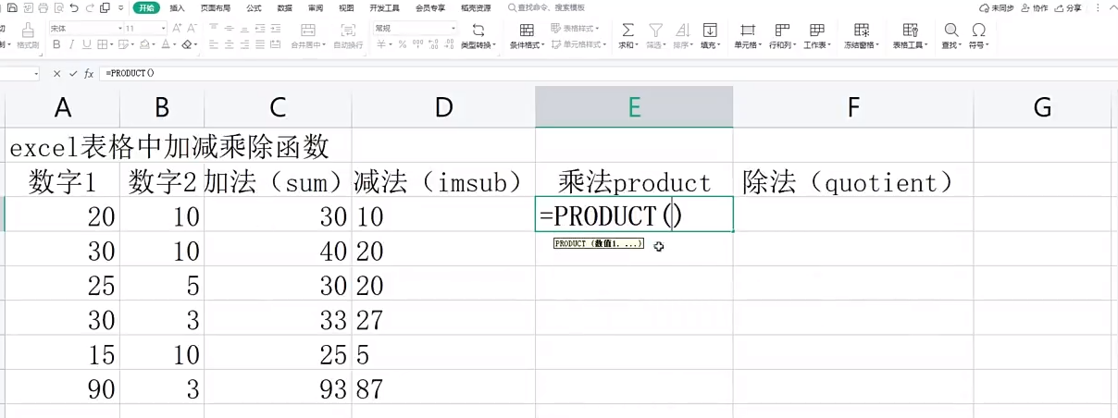The image size is (1118, 418).
Task: Confirm formula entry with checkmark
Action: coord(72,73)
